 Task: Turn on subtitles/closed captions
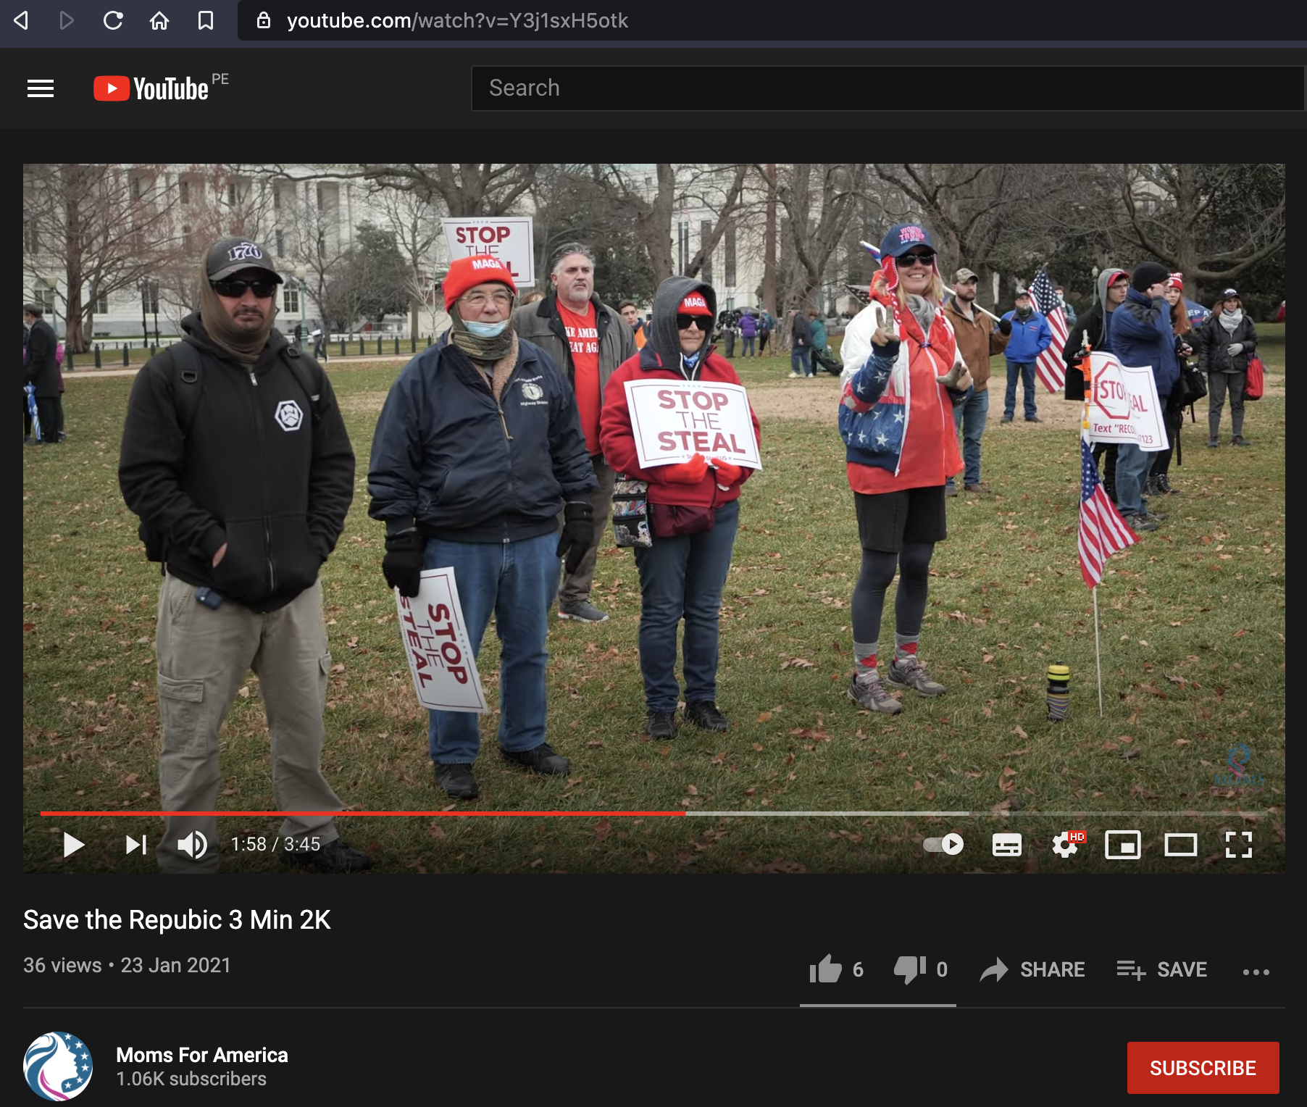[x=1006, y=845]
